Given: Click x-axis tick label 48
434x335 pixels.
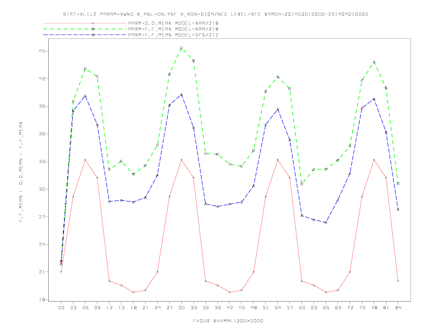Looking at the screenshot, I should pos(254,308).
